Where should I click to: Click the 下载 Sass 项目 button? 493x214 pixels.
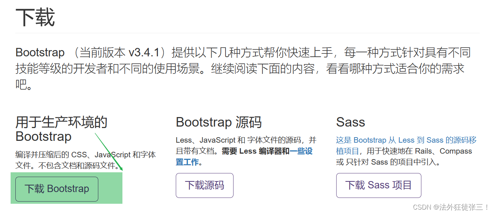pos(379,185)
